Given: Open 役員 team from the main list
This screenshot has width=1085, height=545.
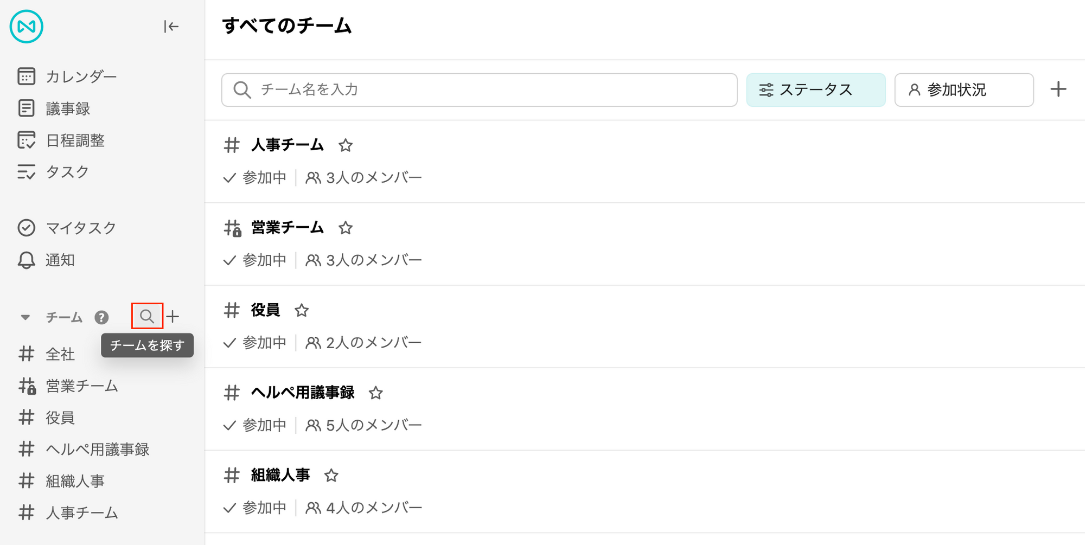Looking at the screenshot, I should pyautogui.click(x=265, y=310).
